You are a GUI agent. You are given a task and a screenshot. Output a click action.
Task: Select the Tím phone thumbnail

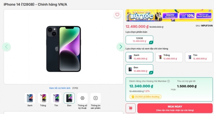(x=56, y=98)
